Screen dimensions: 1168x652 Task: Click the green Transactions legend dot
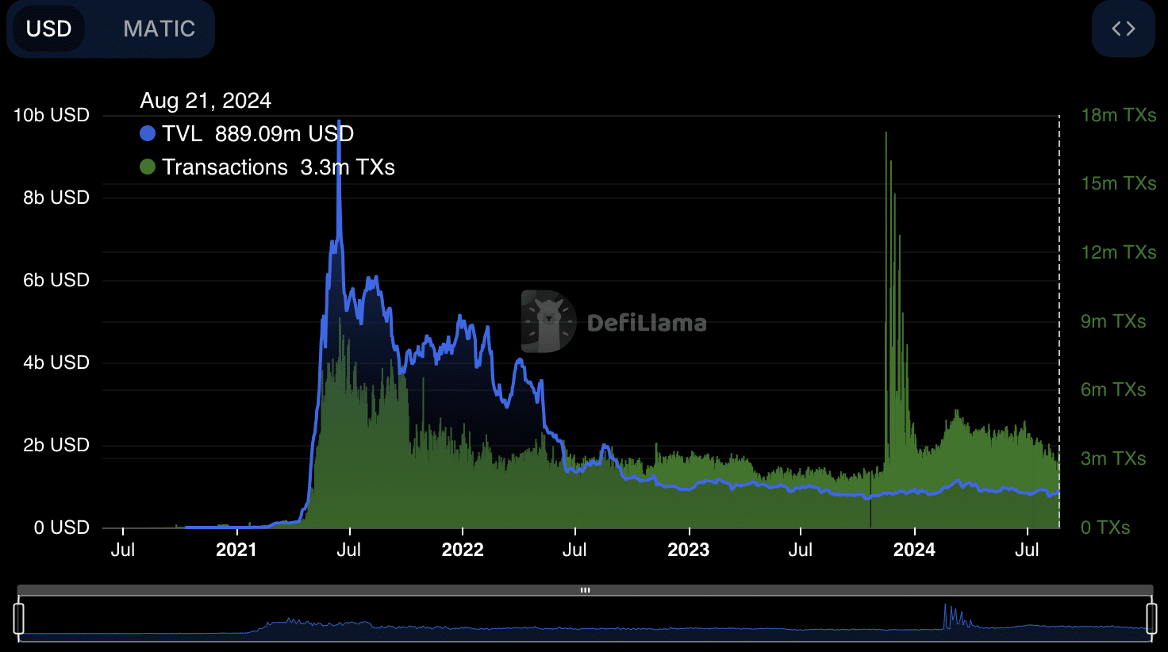148,167
